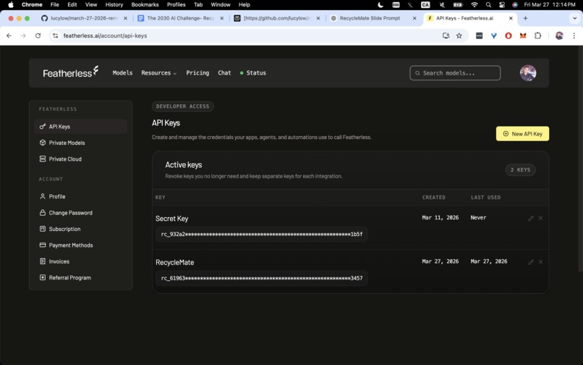This screenshot has width=583, height=365.
Task: Check the Status nav link
Action: [x=253, y=73]
